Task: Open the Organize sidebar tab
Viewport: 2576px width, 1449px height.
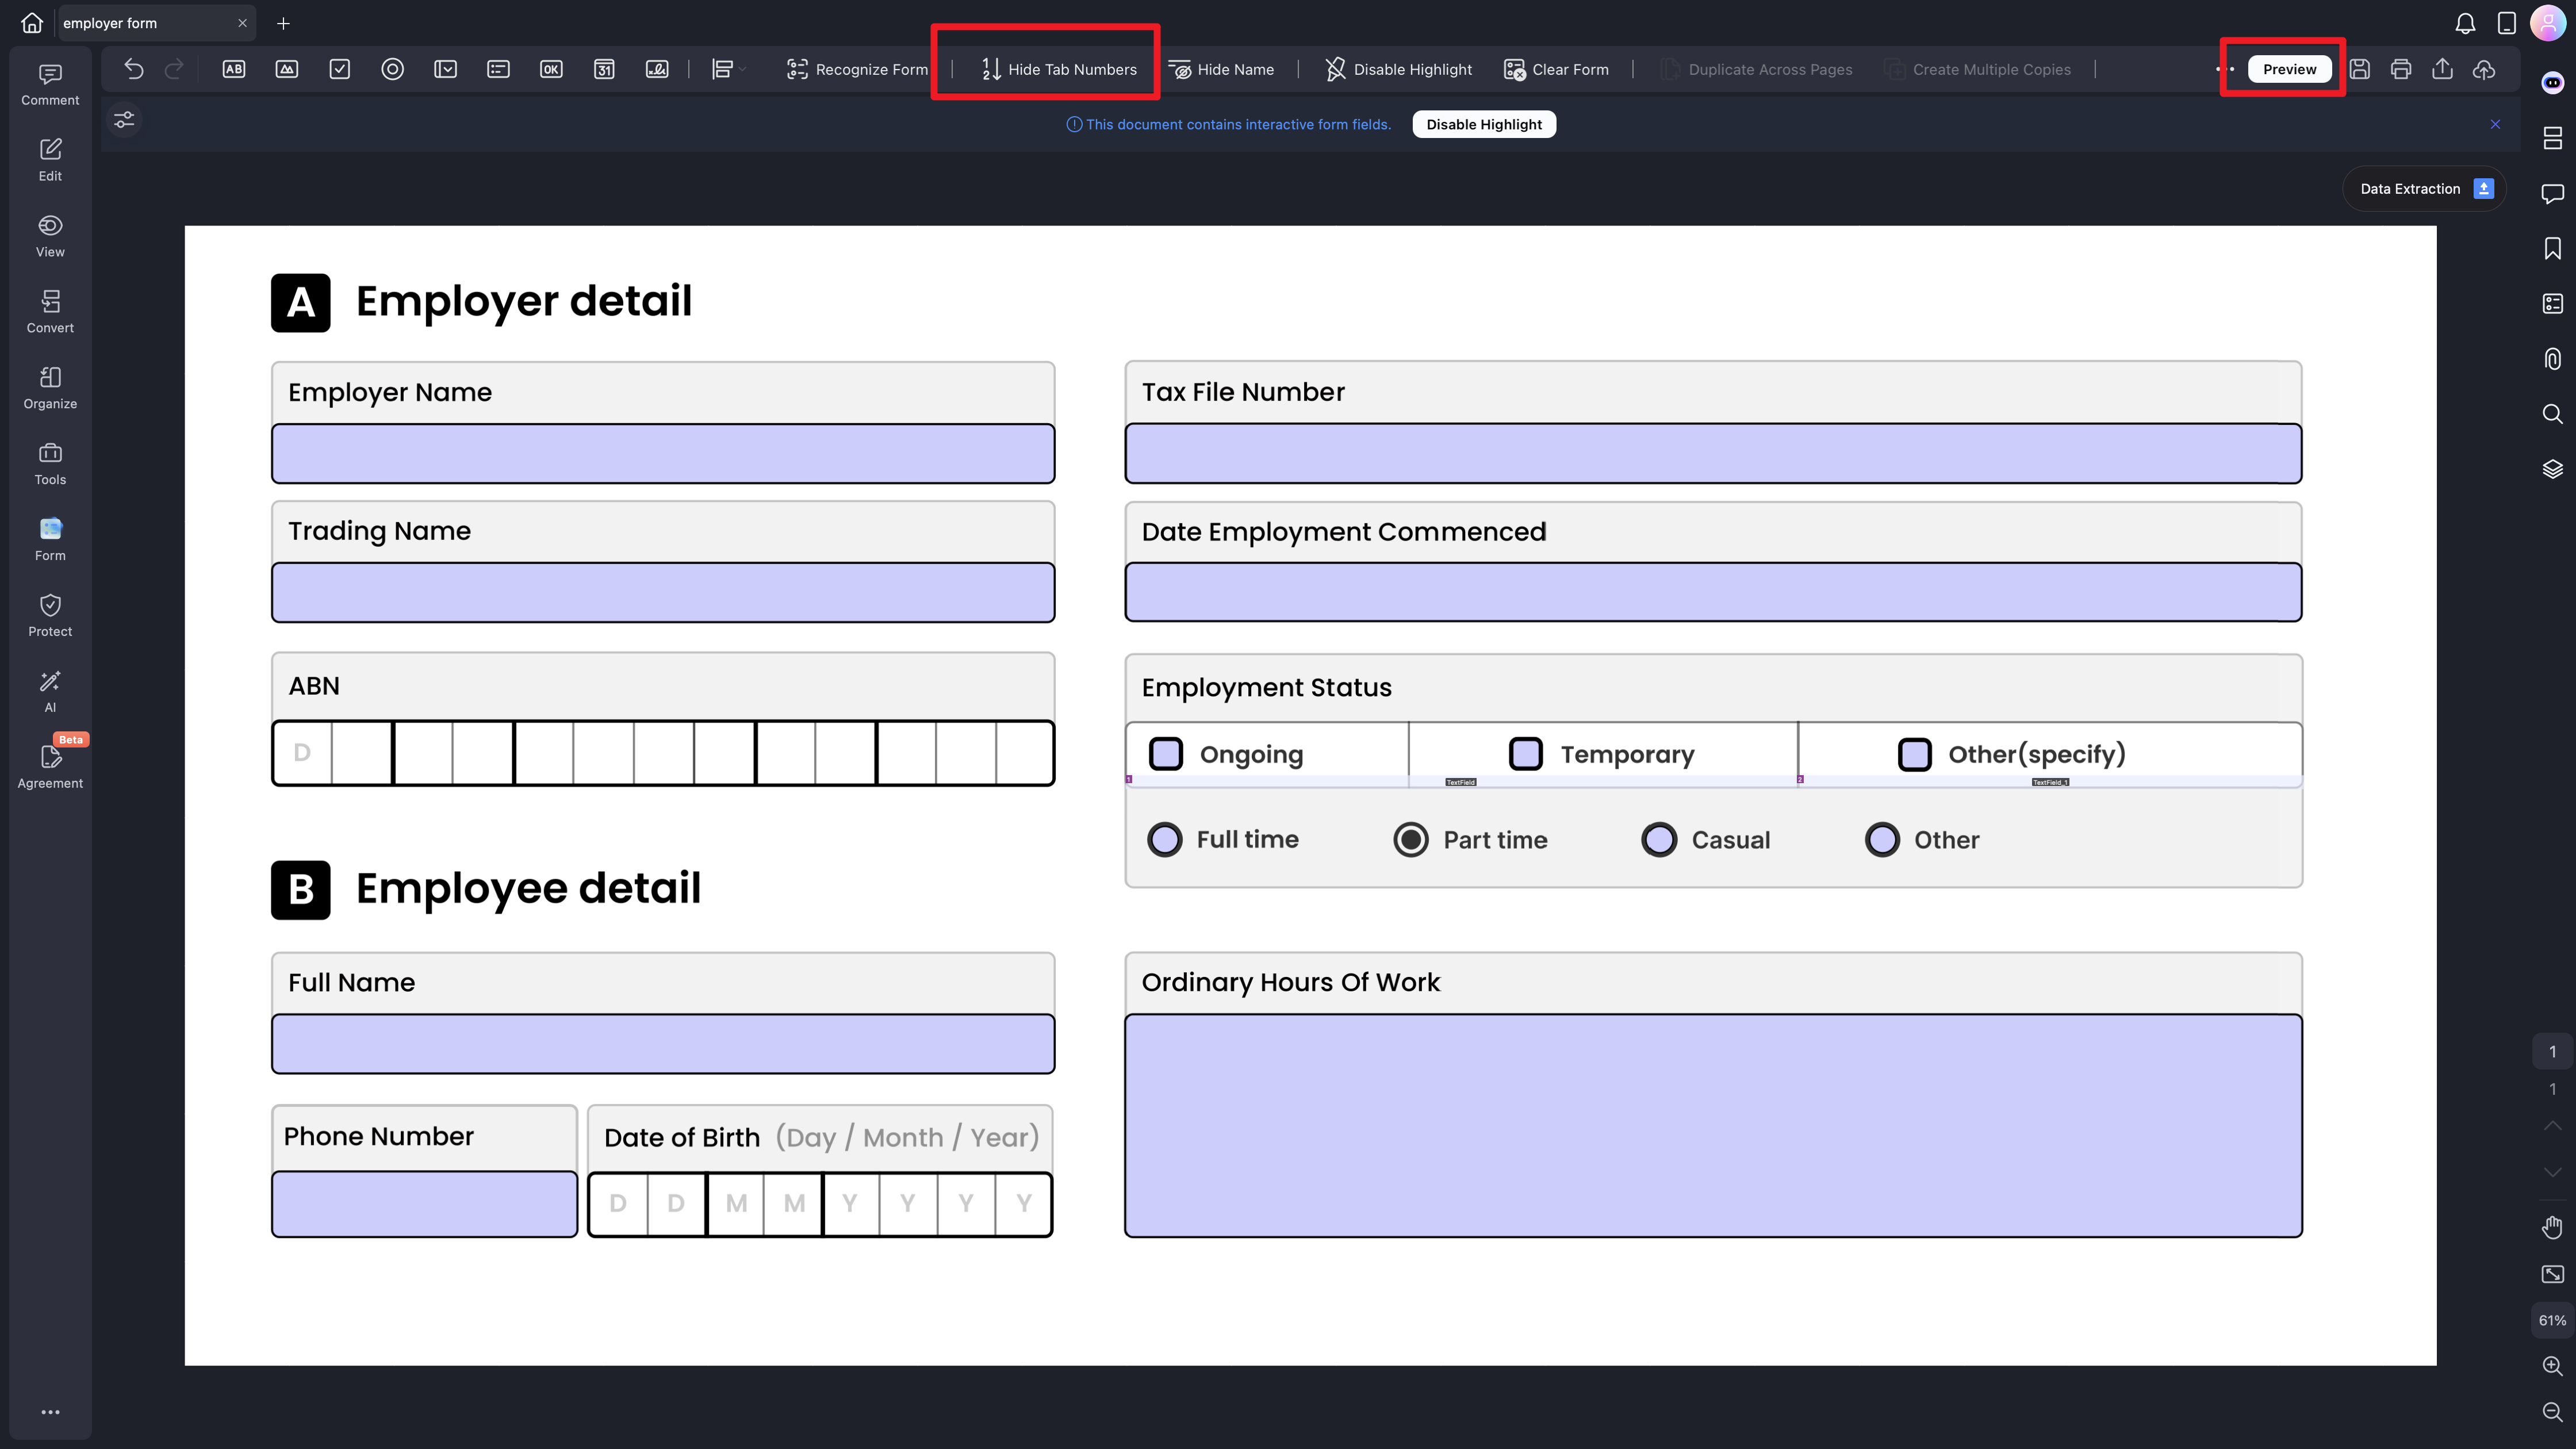Action: click(50, 389)
